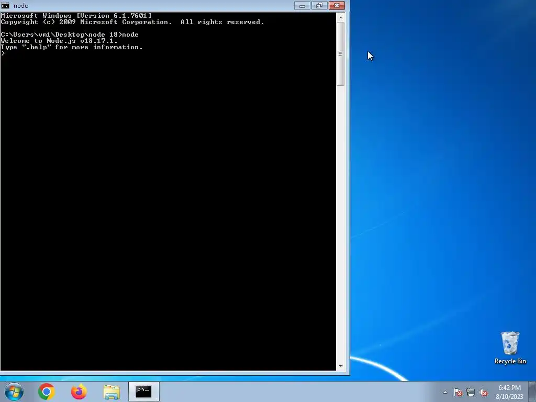Click the console scrollbar down arrow
Screen dimensions: 536x402
pos(340,366)
